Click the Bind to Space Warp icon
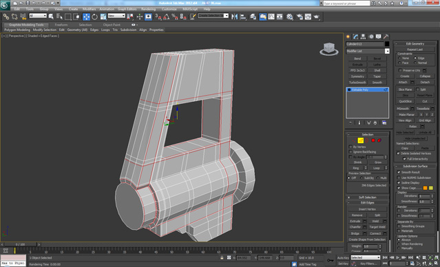This screenshot has height=267, width=440. click(23, 17)
